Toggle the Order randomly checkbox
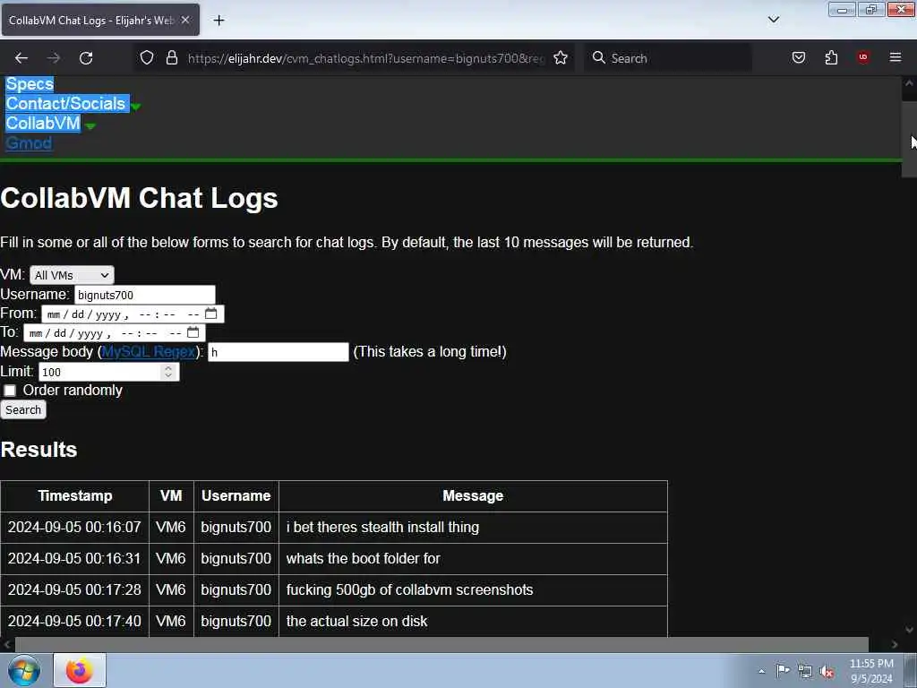The height and width of the screenshot is (688, 917). click(x=10, y=391)
